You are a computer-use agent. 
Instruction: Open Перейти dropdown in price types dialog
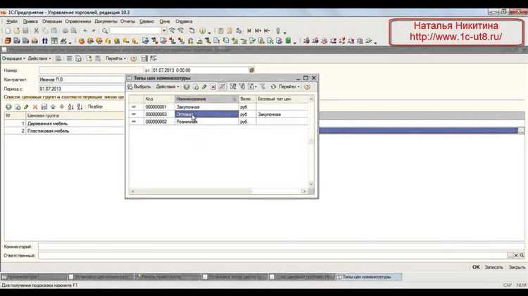(x=289, y=86)
